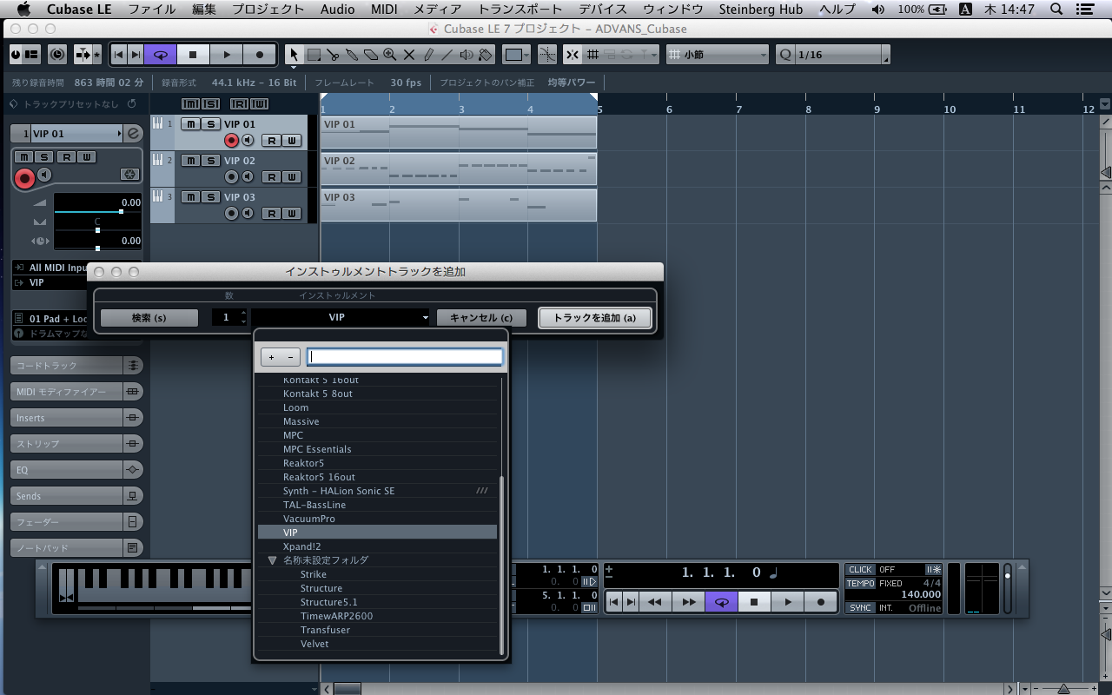The height and width of the screenshot is (695, 1112).
Task: Choose the Zoom magnifier tool
Action: coord(390,55)
